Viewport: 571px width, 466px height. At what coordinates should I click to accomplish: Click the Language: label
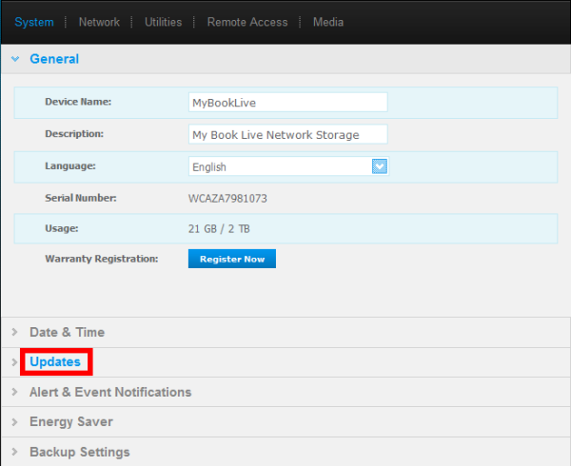click(70, 165)
